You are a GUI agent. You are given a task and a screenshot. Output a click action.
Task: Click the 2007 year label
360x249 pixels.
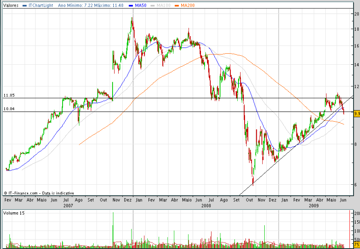click(68, 205)
